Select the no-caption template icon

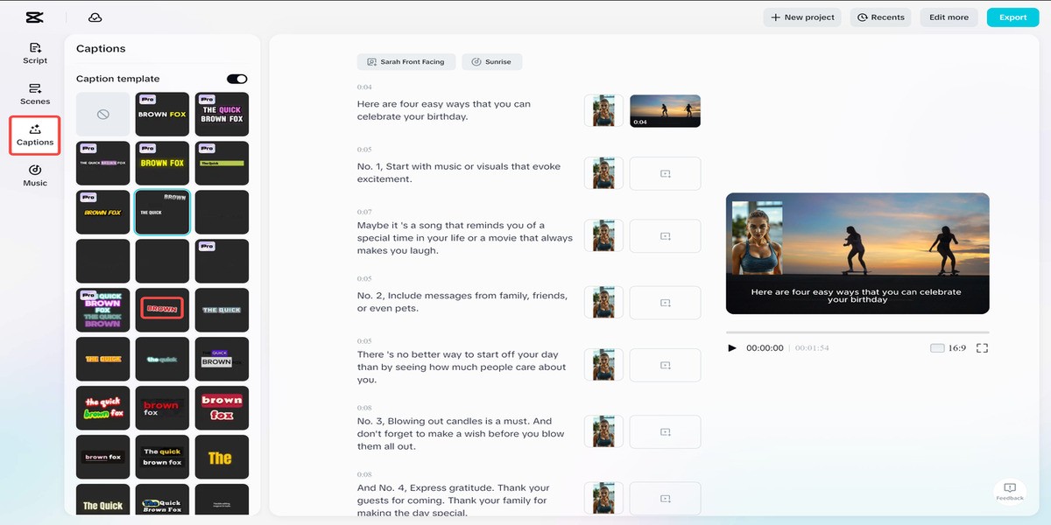(102, 115)
